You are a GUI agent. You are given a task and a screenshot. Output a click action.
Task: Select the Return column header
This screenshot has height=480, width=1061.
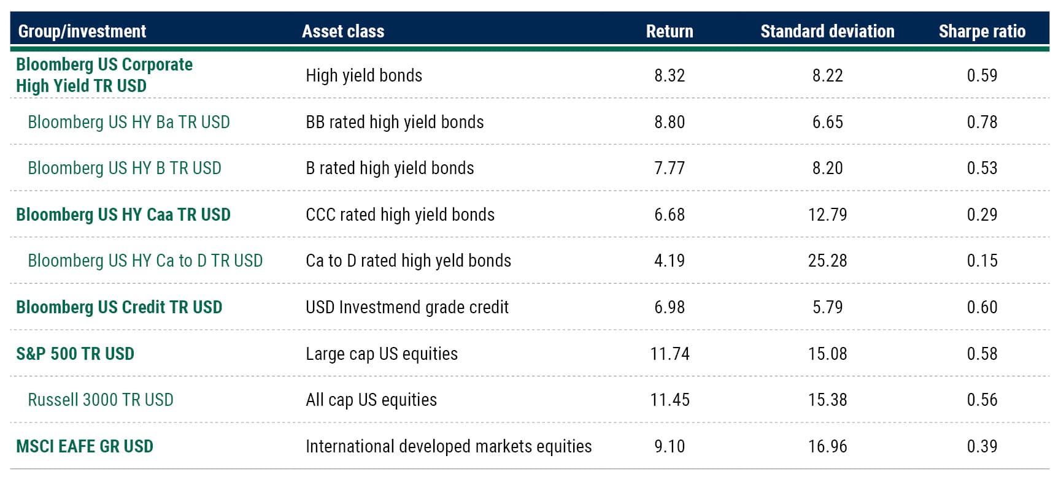pos(669,31)
